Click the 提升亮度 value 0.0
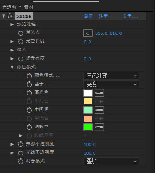This screenshot has height=173, width=155. pos(87,59)
